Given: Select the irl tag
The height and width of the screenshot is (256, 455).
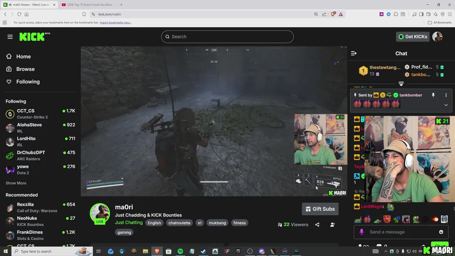Looking at the screenshot, I should [x=199, y=223].
